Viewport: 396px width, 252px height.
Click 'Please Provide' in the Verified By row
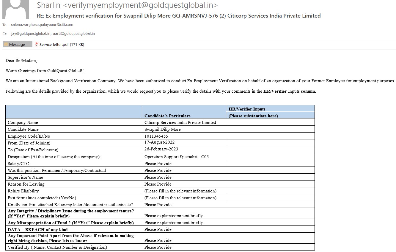click(x=158, y=247)
